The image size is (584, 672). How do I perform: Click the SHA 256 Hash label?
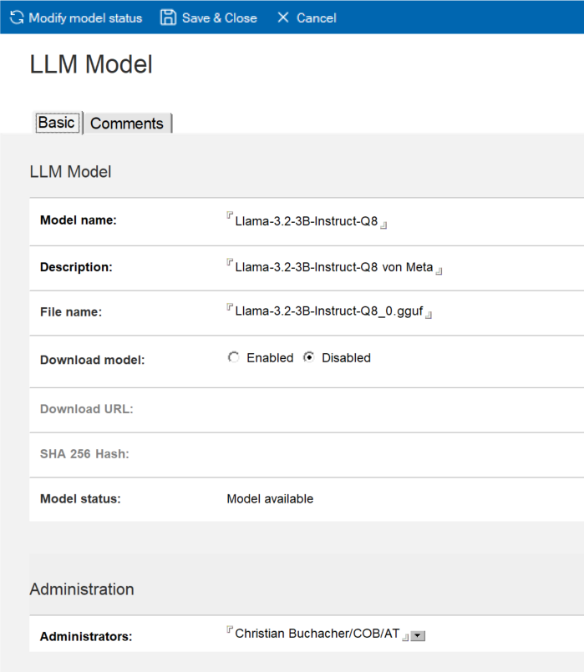[84, 454]
